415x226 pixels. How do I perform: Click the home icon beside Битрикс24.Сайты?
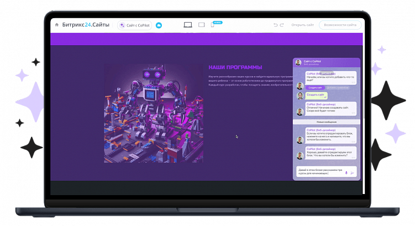56,25
